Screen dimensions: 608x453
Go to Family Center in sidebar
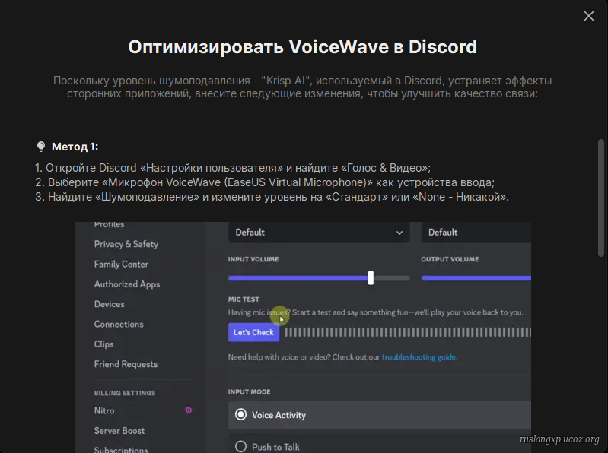point(121,265)
